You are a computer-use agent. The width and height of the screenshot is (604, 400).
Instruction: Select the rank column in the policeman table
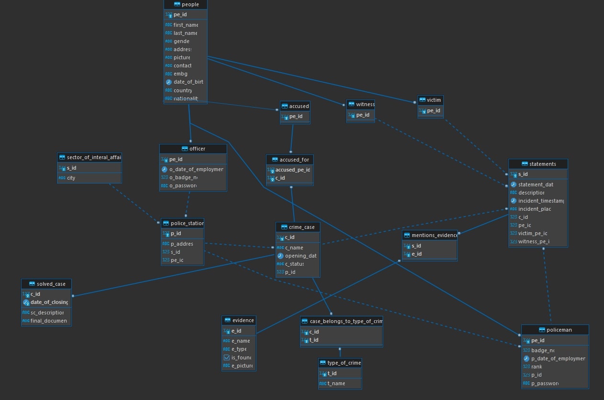click(x=537, y=367)
